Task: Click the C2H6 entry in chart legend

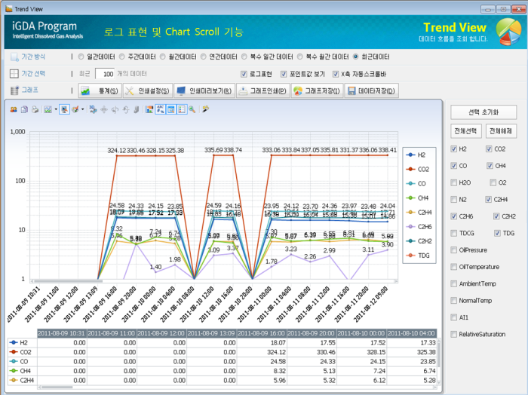Action: click(418, 227)
